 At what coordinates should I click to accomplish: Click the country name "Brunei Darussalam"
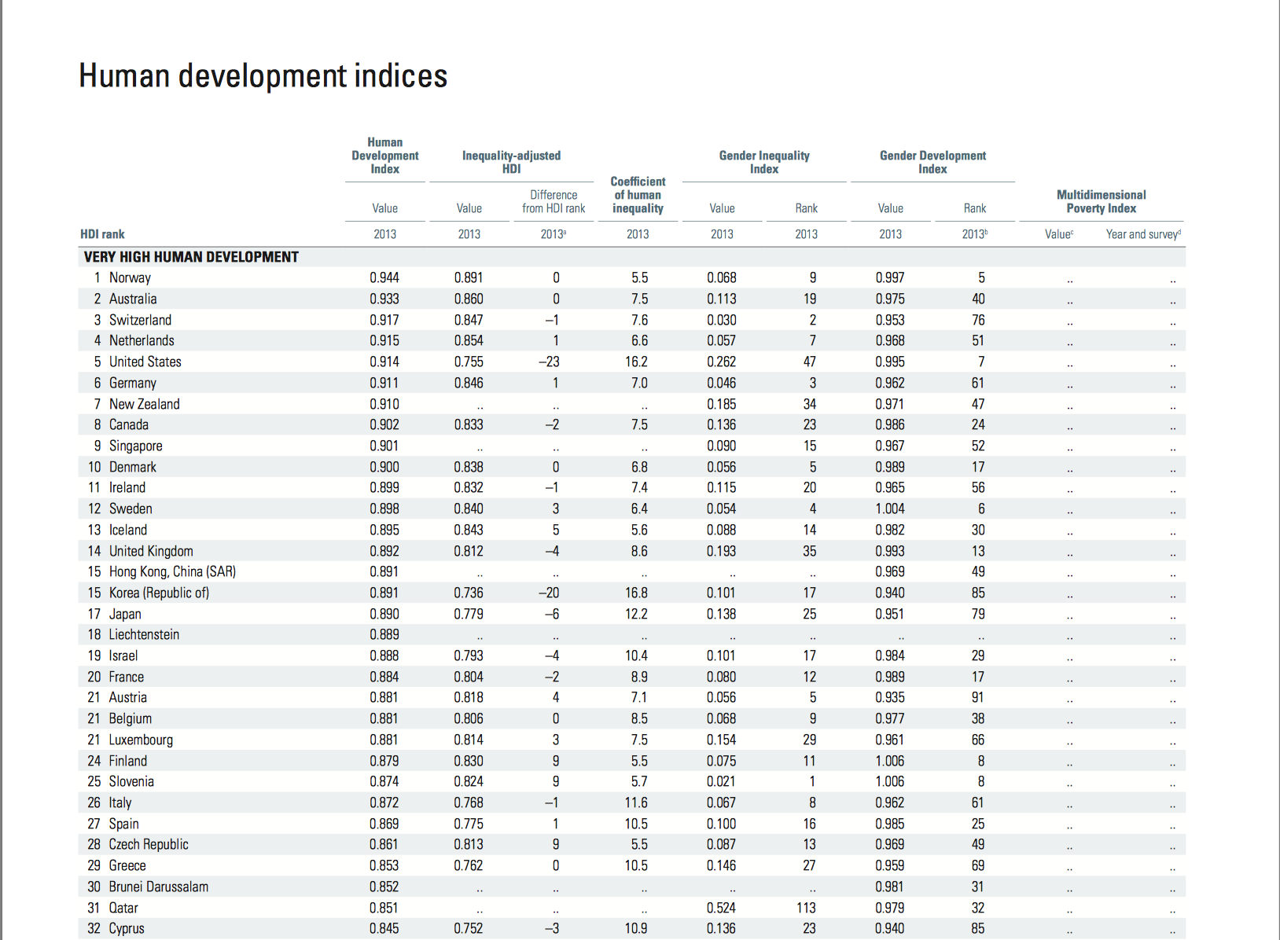[159, 887]
